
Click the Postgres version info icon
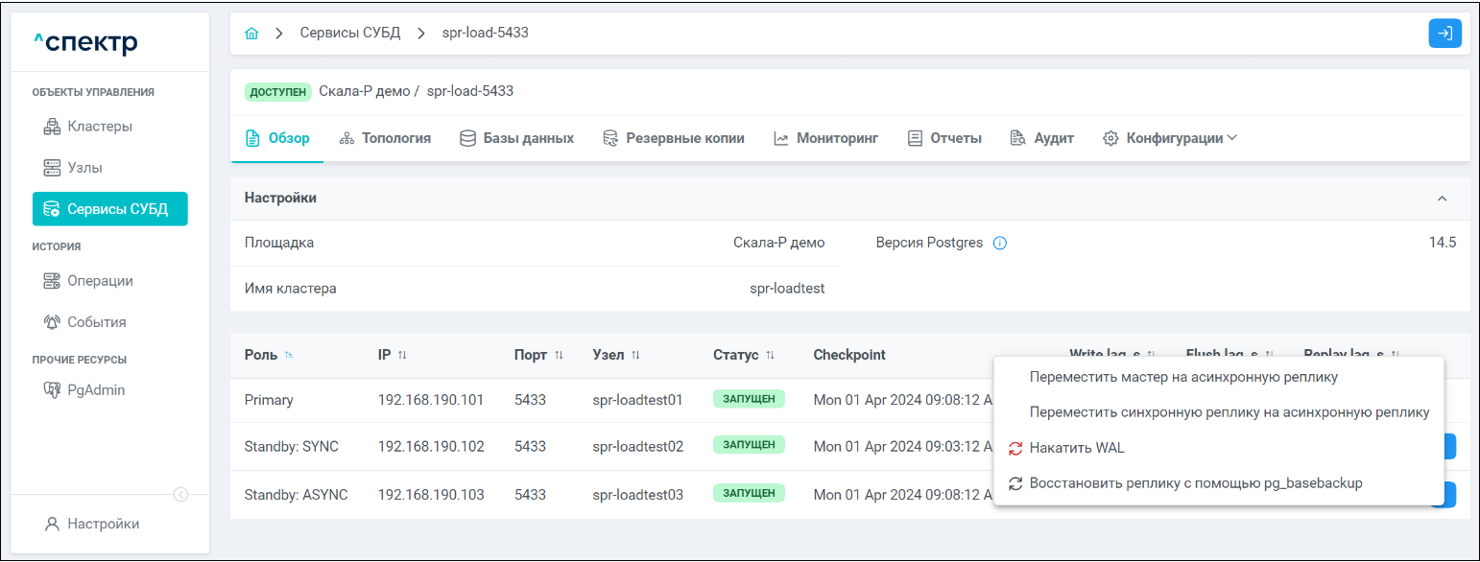(999, 244)
